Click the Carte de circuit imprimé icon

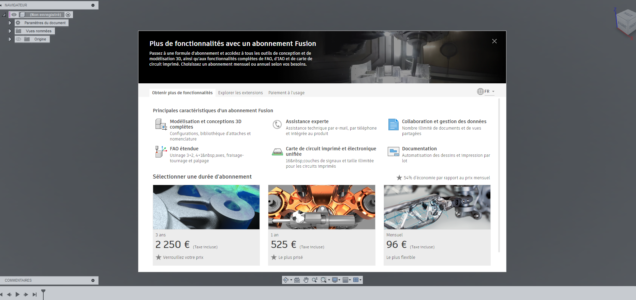[277, 152]
